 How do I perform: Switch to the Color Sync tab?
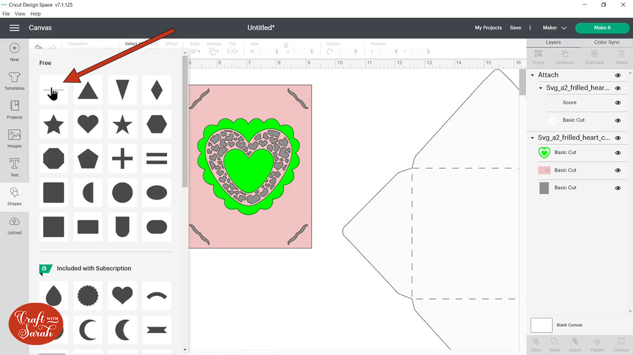point(607,42)
